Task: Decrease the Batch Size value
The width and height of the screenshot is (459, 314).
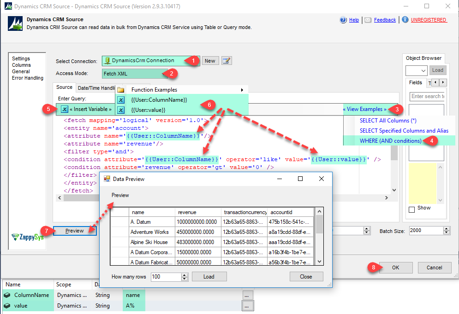Action: 447,233
